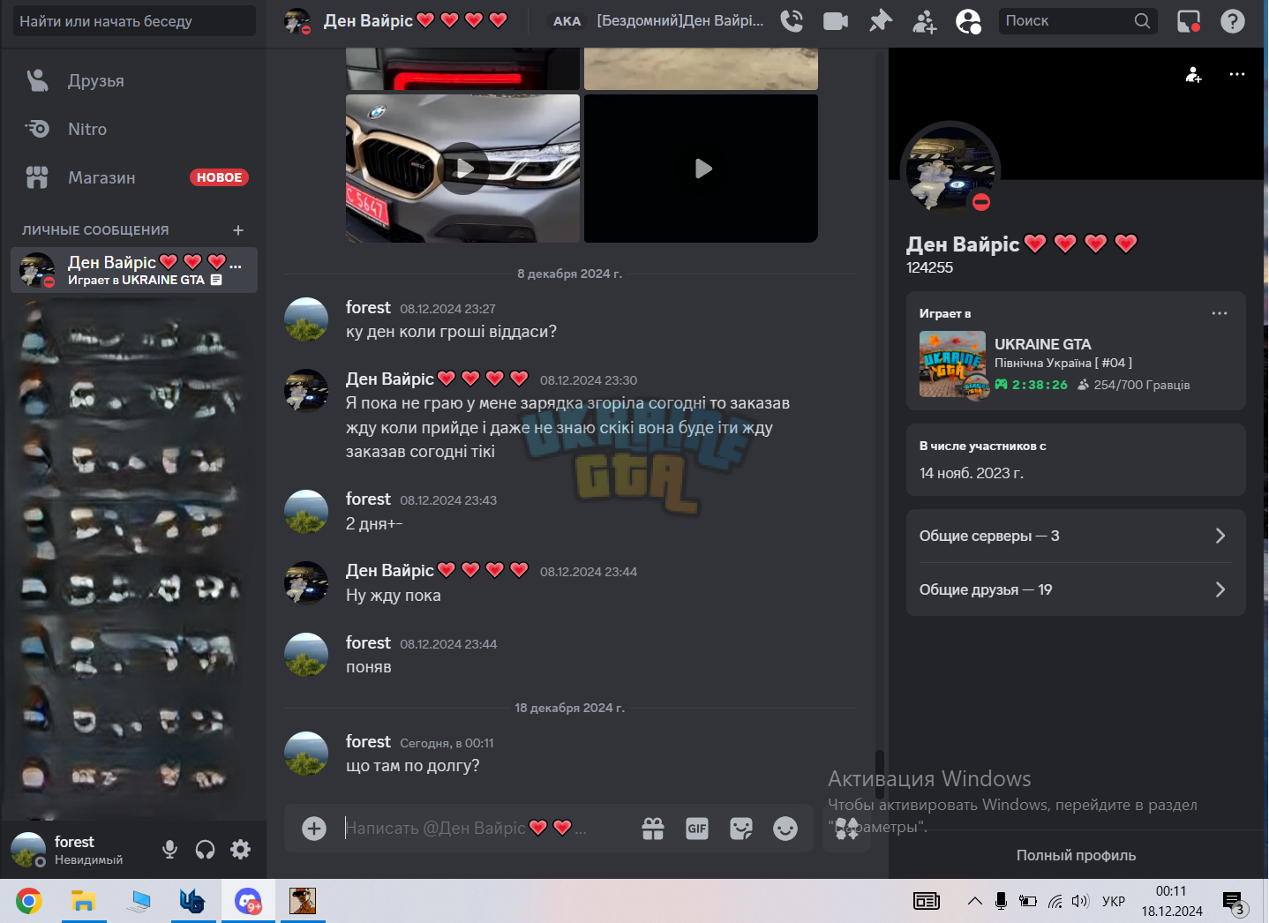Open the inbox icon in header
Image resolution: width=1269 pixels, height=923 pixels.
coord(1189,21)
